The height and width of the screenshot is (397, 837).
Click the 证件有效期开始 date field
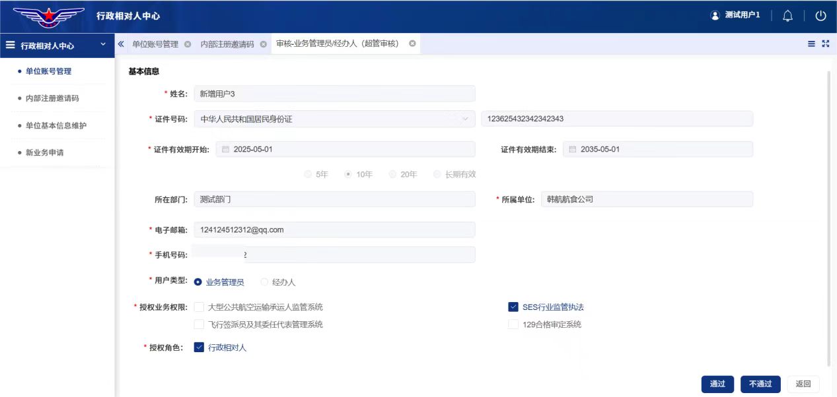345,149
